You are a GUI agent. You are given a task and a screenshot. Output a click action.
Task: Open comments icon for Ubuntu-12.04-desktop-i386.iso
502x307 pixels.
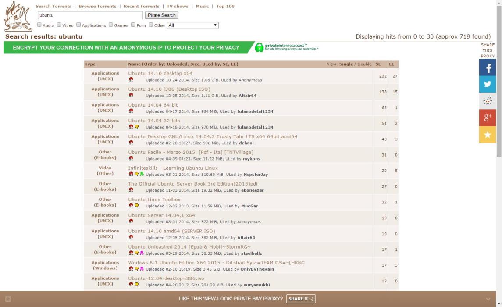136,284
